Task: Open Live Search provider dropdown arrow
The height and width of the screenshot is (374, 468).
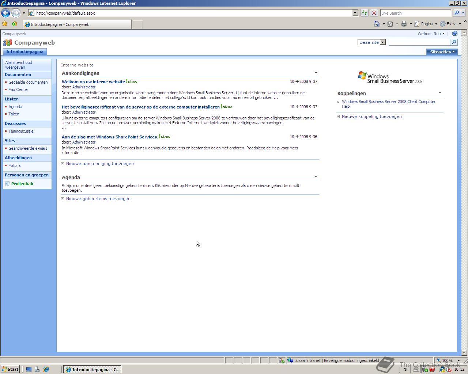Action: [x=464, y=13]
